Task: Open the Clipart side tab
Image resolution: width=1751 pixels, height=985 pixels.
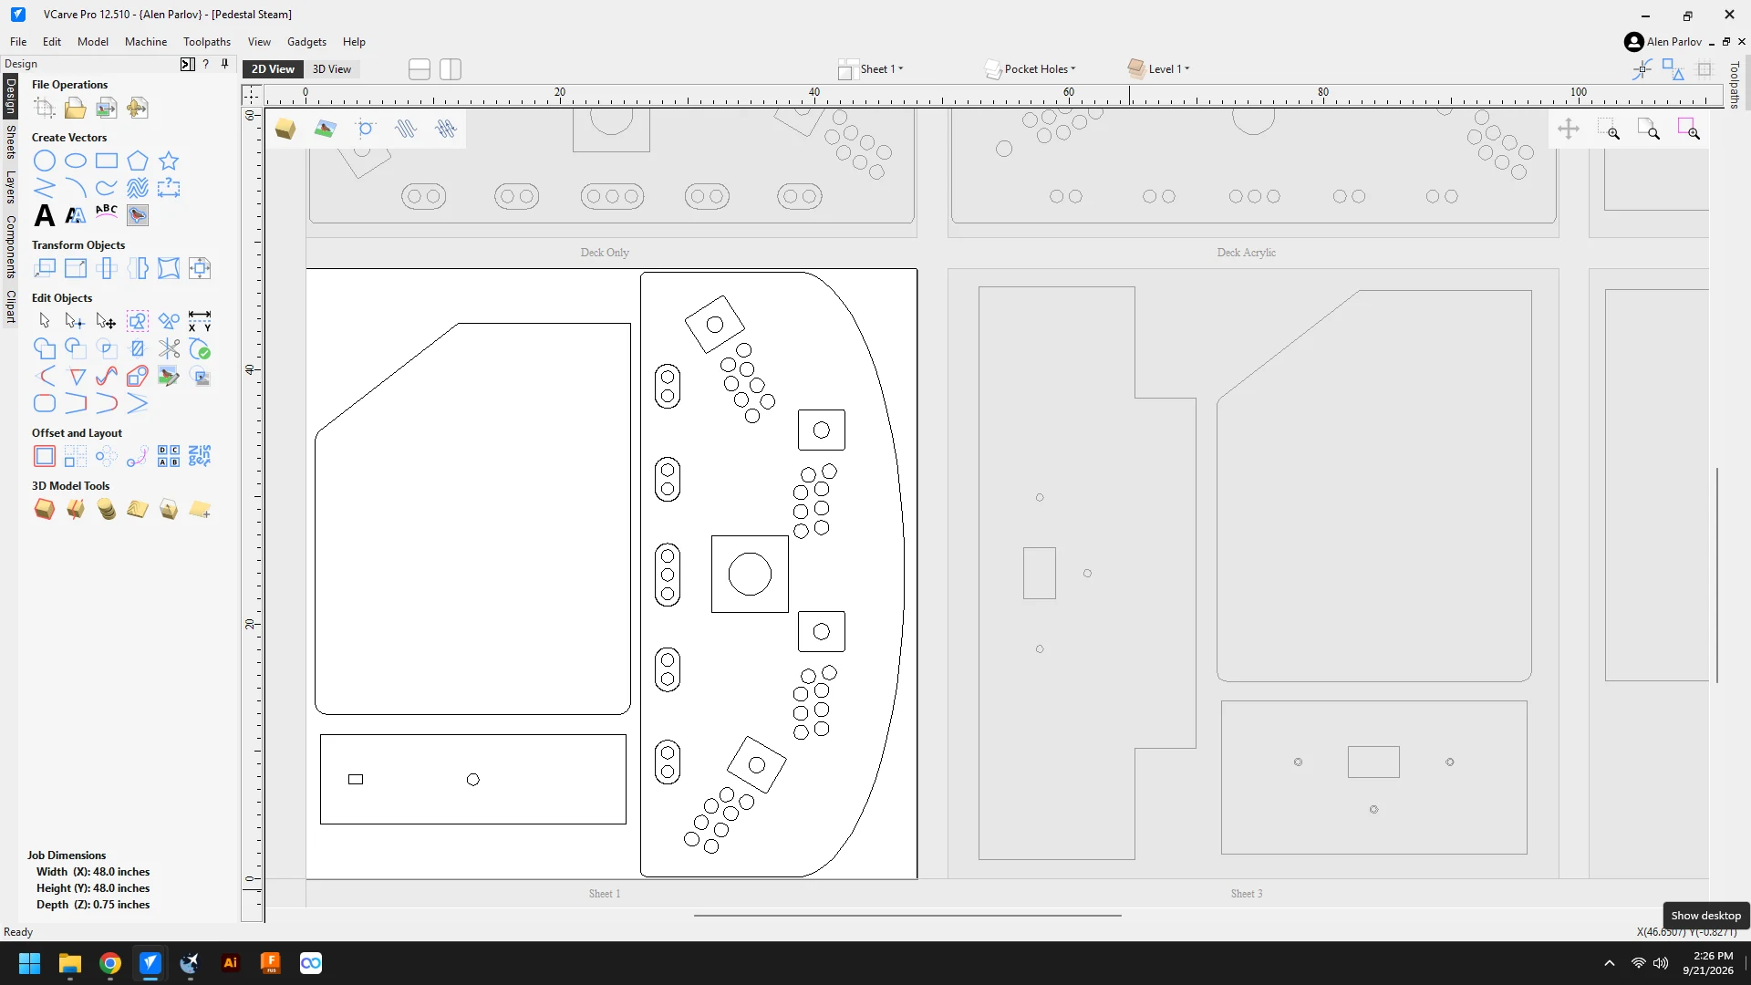Action: point(11,306)
